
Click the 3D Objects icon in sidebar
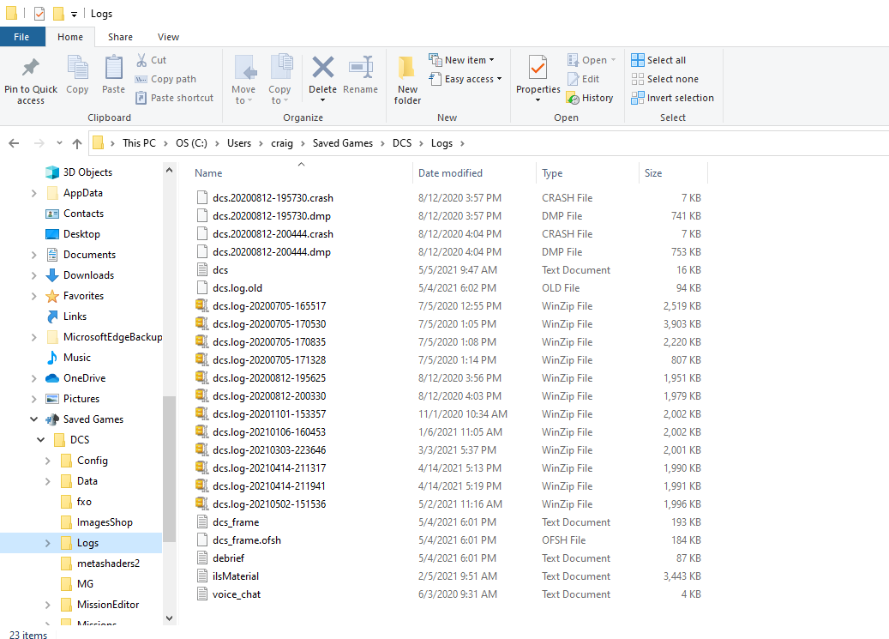pyautogui.click(x=52, y=172)
